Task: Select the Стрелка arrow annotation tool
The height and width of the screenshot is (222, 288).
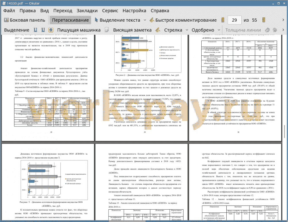Action: click(173, 30)
